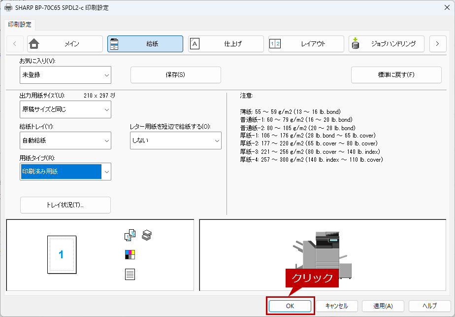Select the 印刷設定 tab label
The width and height of the screenshot is (455, 317).
[20, 25]
